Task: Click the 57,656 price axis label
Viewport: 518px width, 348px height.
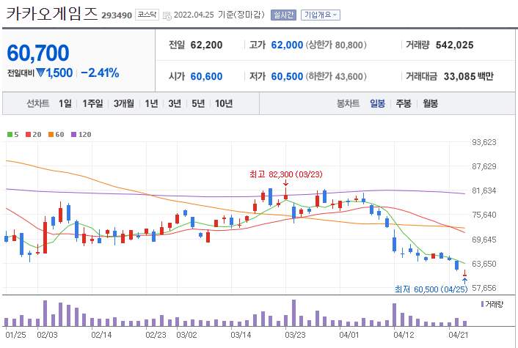Action: (484, 288)
